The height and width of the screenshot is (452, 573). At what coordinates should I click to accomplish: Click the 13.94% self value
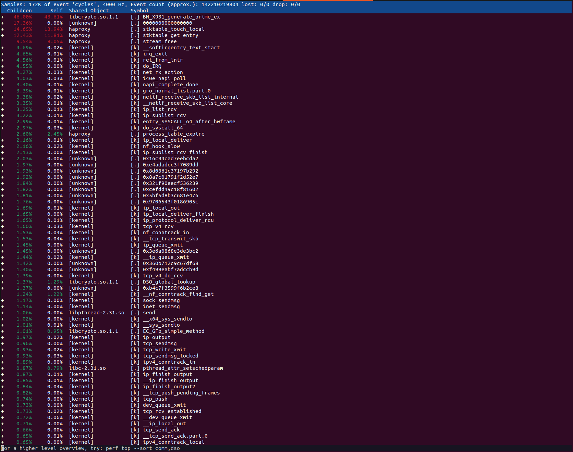(53, 29)
